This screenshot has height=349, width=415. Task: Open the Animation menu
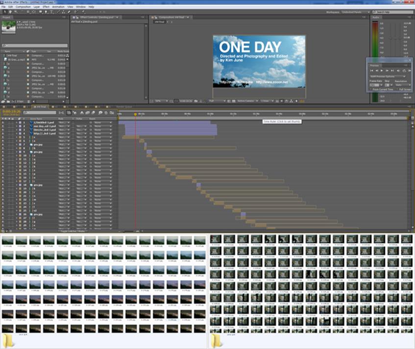[x=58, y=7]
